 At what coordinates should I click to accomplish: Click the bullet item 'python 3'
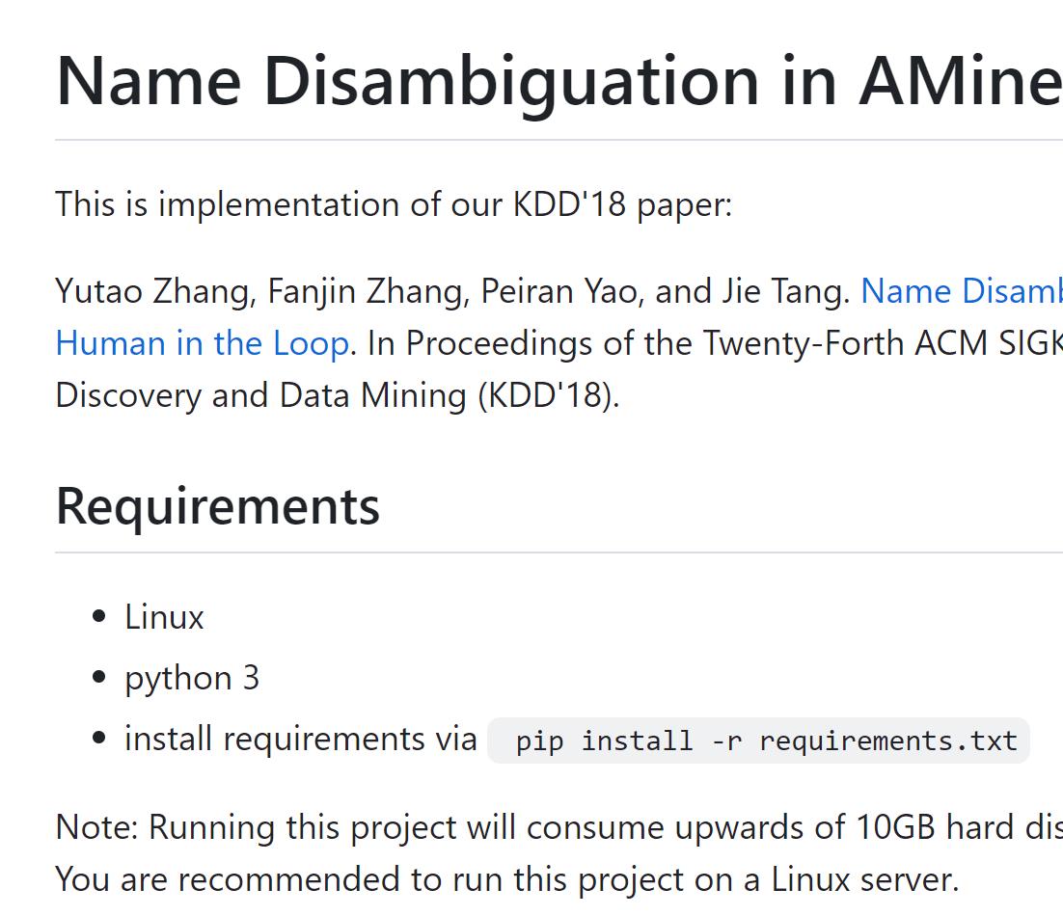pos(192,677)
